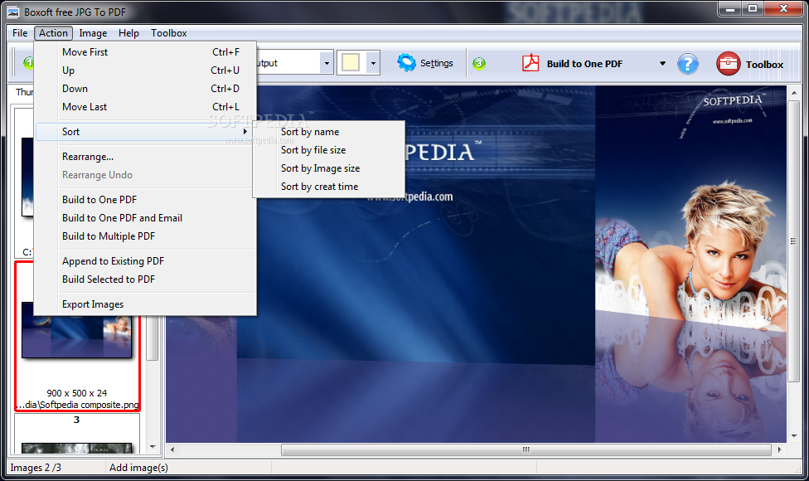Image resolution: width=809 pixels, height=481 pixels.
Task: Choose Move First in the Action menu
Action: [146, 52]
